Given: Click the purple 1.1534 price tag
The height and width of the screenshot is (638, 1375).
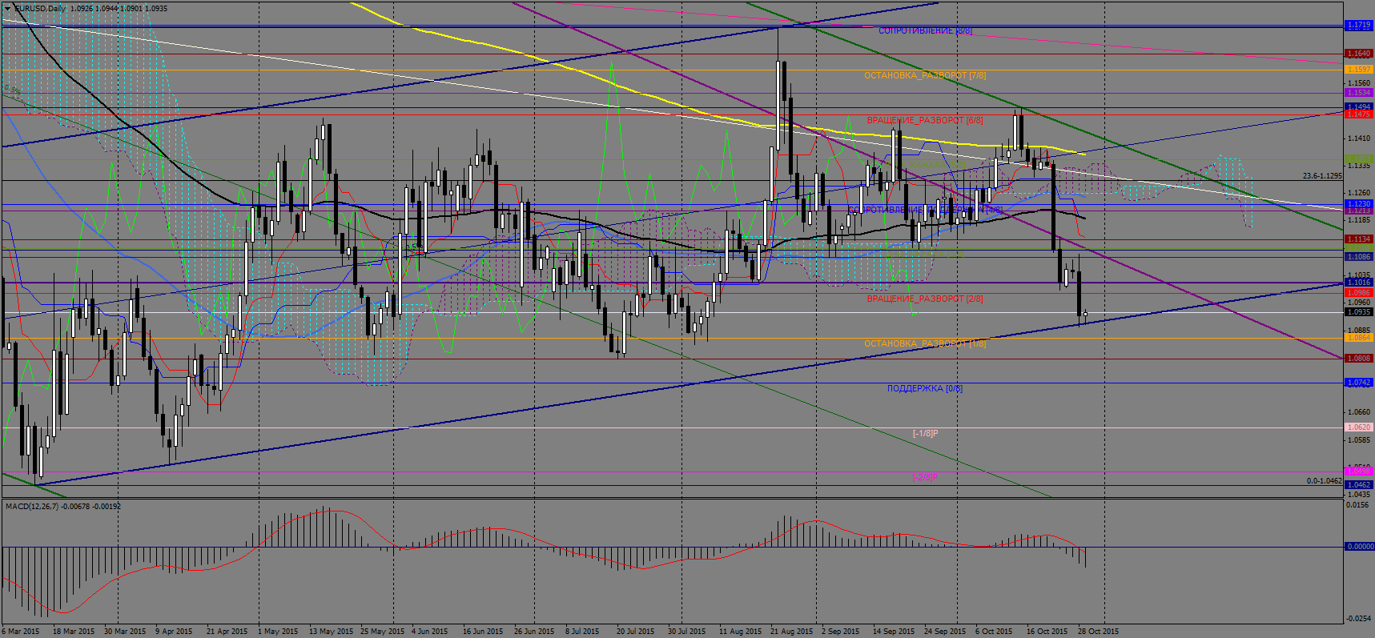Looking at the screenshot, I should [1359, 93].
